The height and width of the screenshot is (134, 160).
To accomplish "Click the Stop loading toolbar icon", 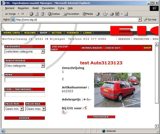I will coord(31,14).
